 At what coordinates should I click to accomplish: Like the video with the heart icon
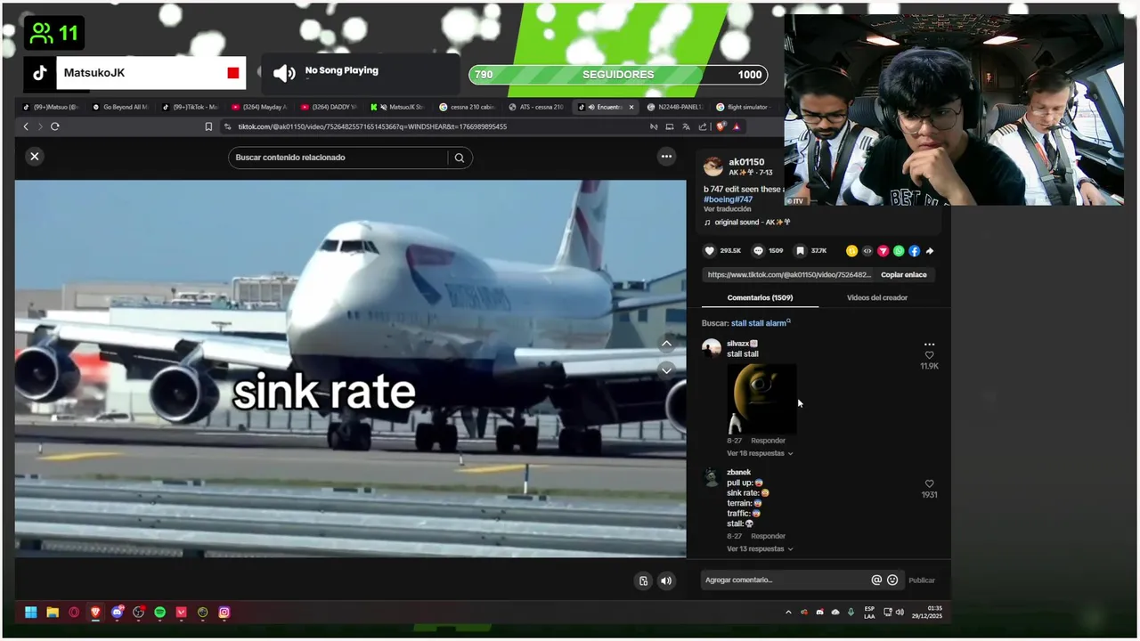(710, 251)
